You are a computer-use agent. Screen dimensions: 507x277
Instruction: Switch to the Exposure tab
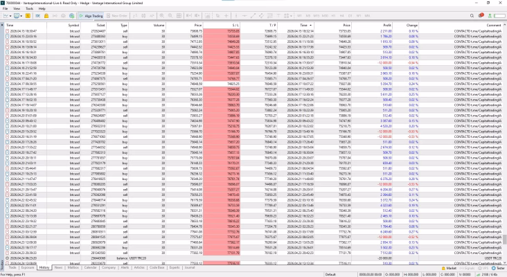[x=28, y=267]
